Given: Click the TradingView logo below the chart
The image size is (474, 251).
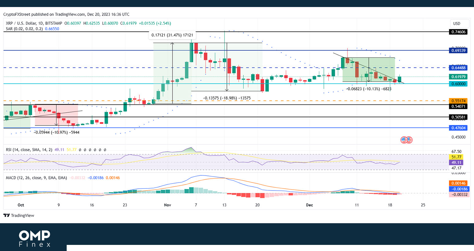Looking at the screenshot, I should point(19,216).
